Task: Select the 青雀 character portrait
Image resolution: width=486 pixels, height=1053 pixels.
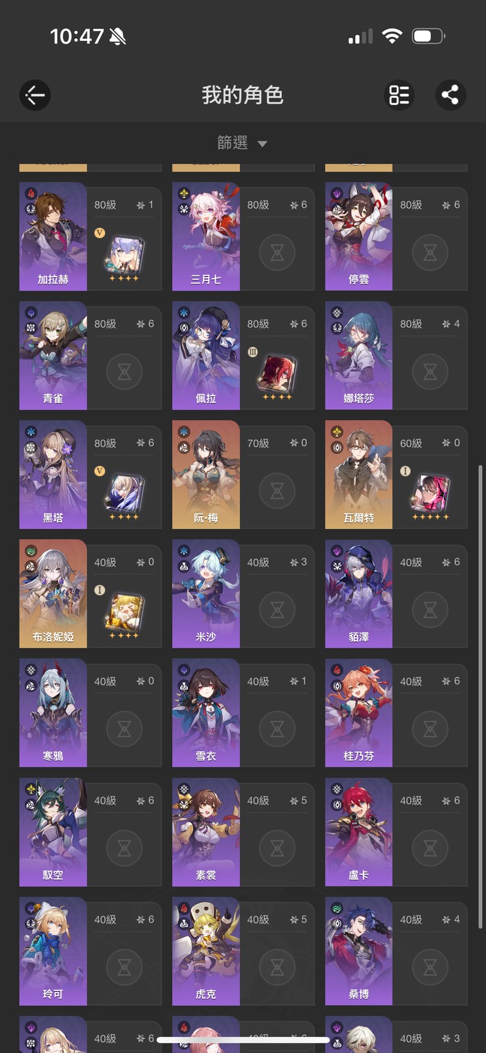Action: (x=53, y=356)
